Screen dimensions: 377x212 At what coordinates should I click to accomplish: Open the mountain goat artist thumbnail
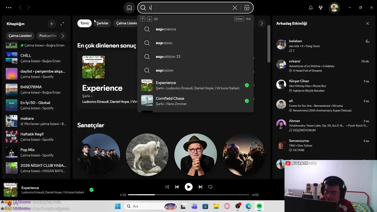(x=147, y=155)
